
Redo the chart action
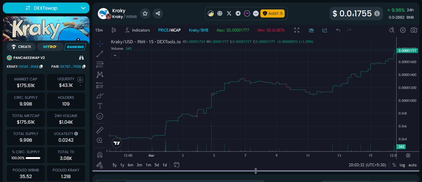(349, 30)
